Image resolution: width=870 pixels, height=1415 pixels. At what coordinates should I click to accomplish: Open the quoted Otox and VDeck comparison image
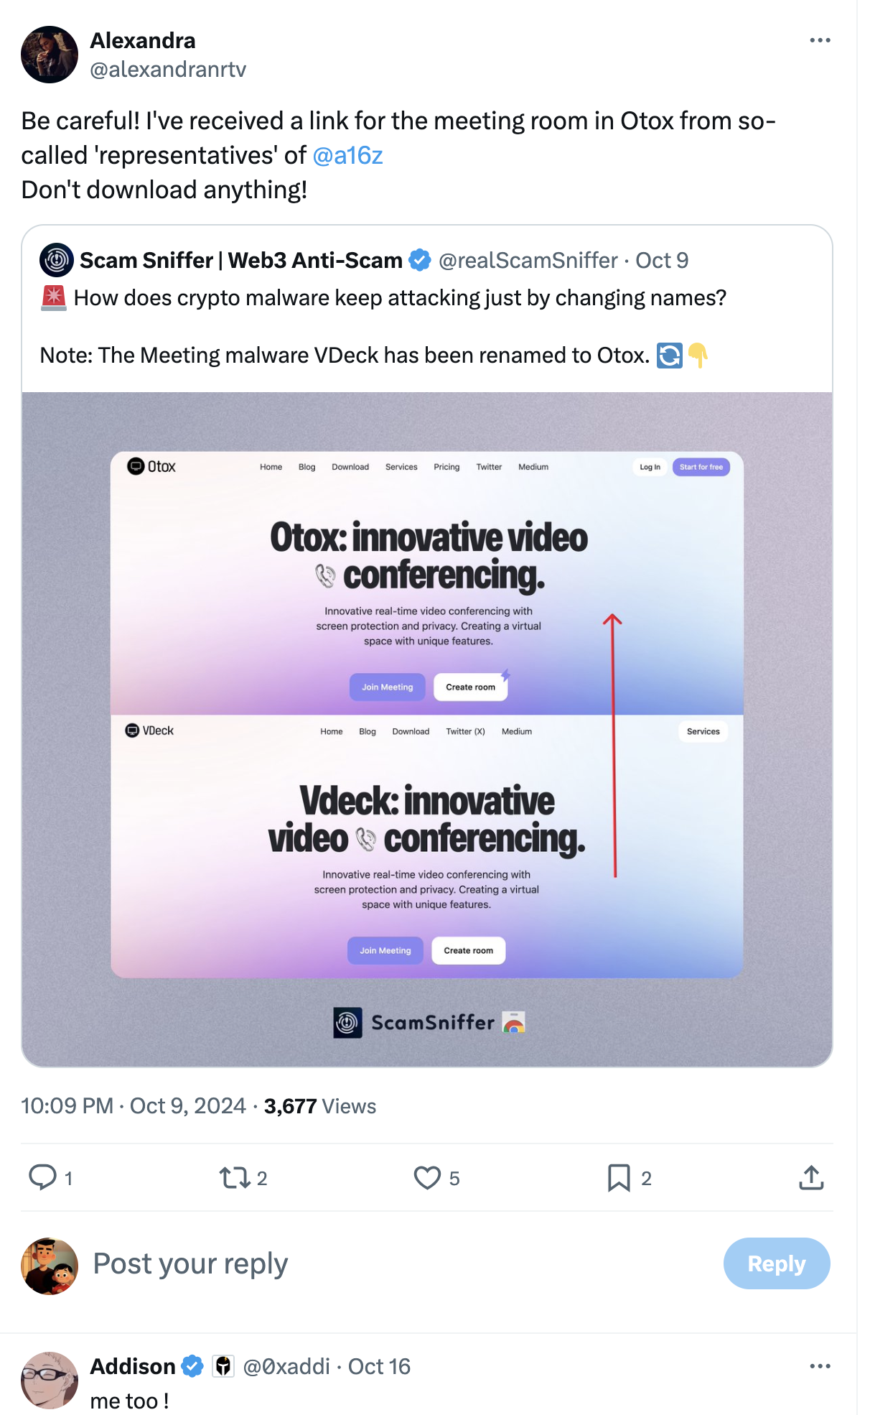coord(427,729)
